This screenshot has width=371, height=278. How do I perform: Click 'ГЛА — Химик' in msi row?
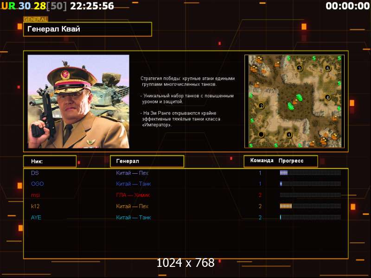click(x=133, y=195)
